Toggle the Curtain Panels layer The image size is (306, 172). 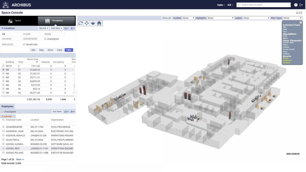(288, 49)
